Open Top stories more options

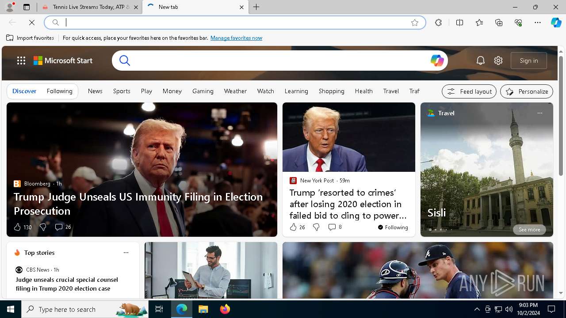(x=126, y=253)
